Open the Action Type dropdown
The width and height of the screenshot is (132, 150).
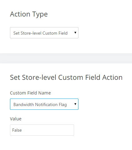click(44, 33)
